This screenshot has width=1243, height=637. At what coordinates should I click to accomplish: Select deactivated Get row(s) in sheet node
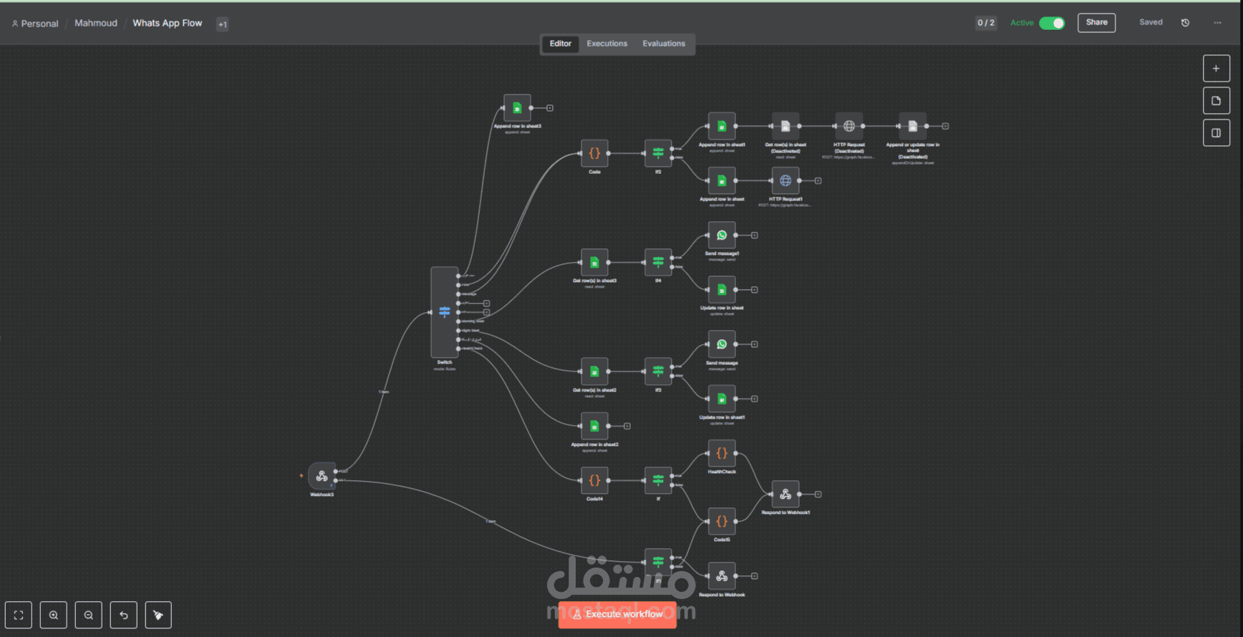click(x=785, y=126)
